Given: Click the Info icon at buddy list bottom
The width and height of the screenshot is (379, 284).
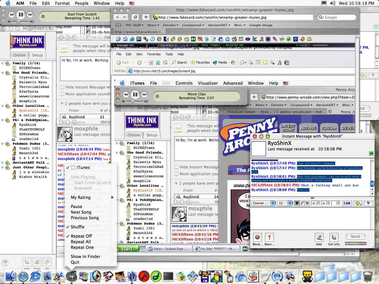Looking at the screenshot, I should tap(27, 262).
